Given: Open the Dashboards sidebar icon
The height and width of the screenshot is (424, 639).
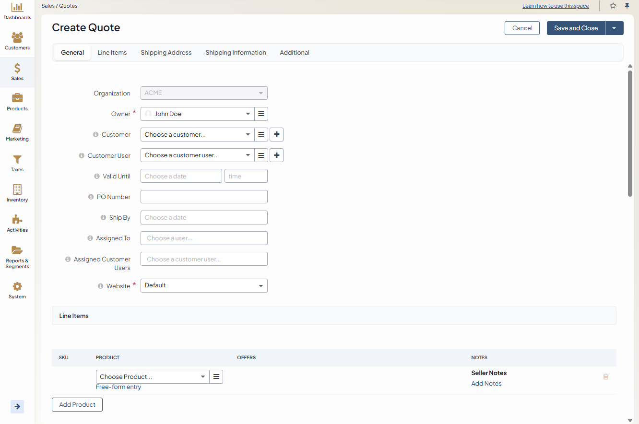Looking at the screenshot, I should click(x=17, y=8).
